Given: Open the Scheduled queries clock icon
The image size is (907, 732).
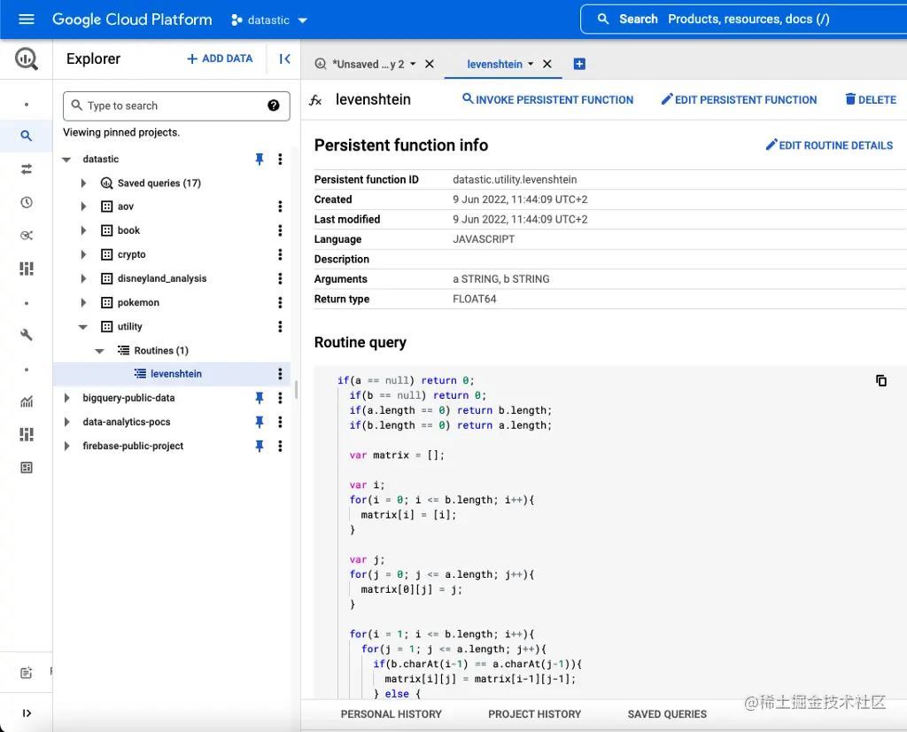Looking at the screenshot, I should click(x=26, y=203).
